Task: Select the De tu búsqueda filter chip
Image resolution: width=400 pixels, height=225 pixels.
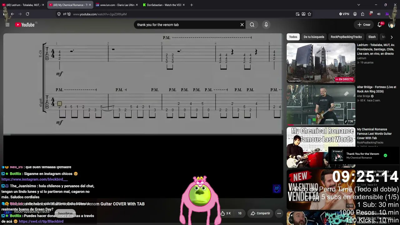Action: tap(314, 37)
